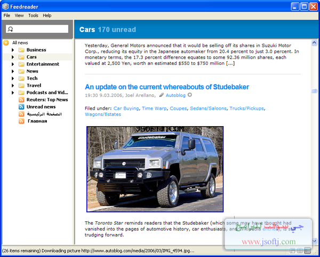320x257 pixels.
Task: Open the View menu
Action: click(x=19, y=15)
